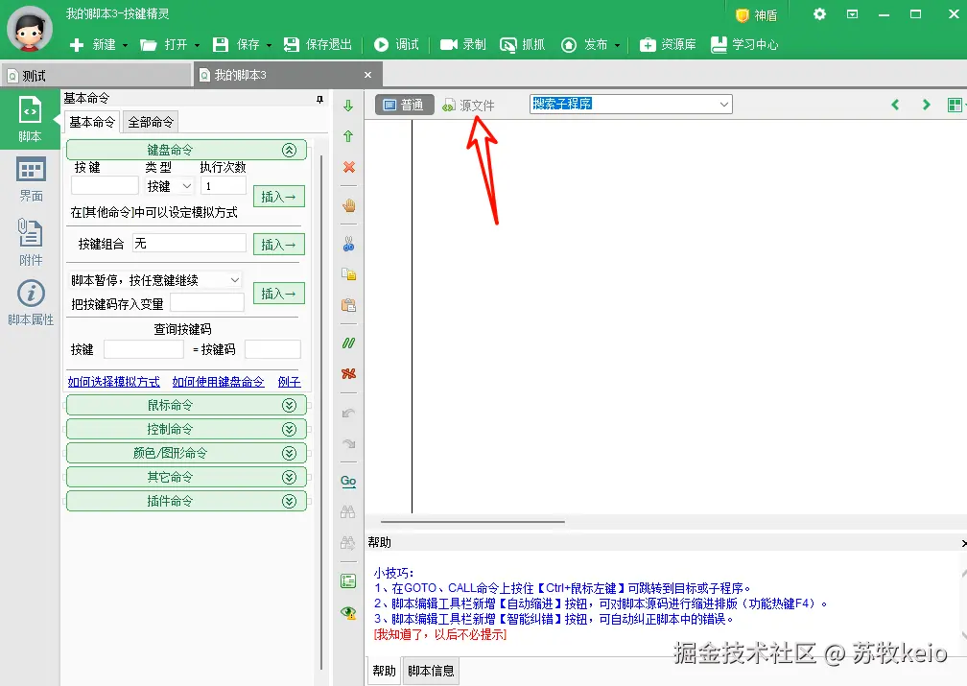The height and width of the screenshot is (686, 967).
Task: Start recording with the 录制 button
Action: (x=463, y=44)
